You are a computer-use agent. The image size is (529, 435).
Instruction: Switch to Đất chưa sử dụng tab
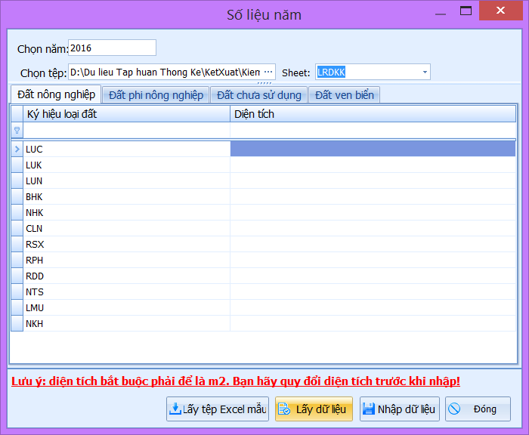(258, 94)
